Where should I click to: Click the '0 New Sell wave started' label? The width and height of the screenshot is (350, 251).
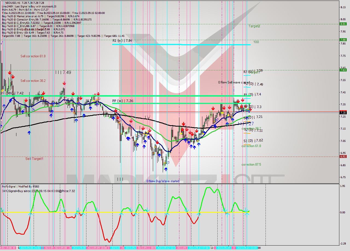(234, 82)
